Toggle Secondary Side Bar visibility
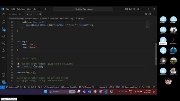The width and height of the screenshot is (180, 101). [x=134, y=9]
